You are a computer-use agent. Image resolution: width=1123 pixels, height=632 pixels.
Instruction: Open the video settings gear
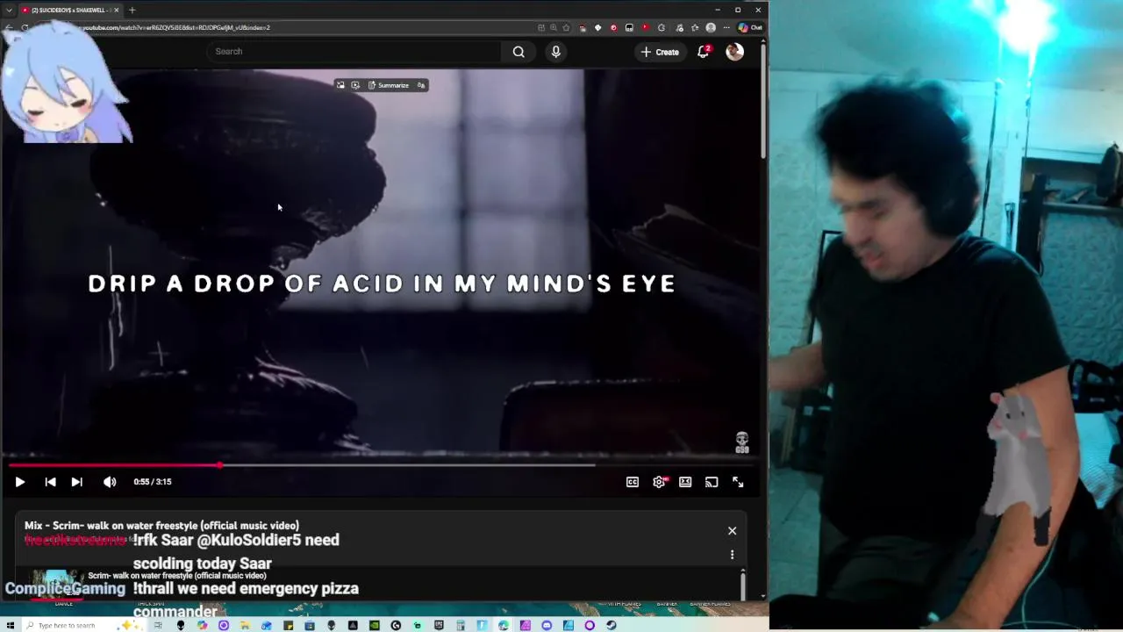[659, 482]
